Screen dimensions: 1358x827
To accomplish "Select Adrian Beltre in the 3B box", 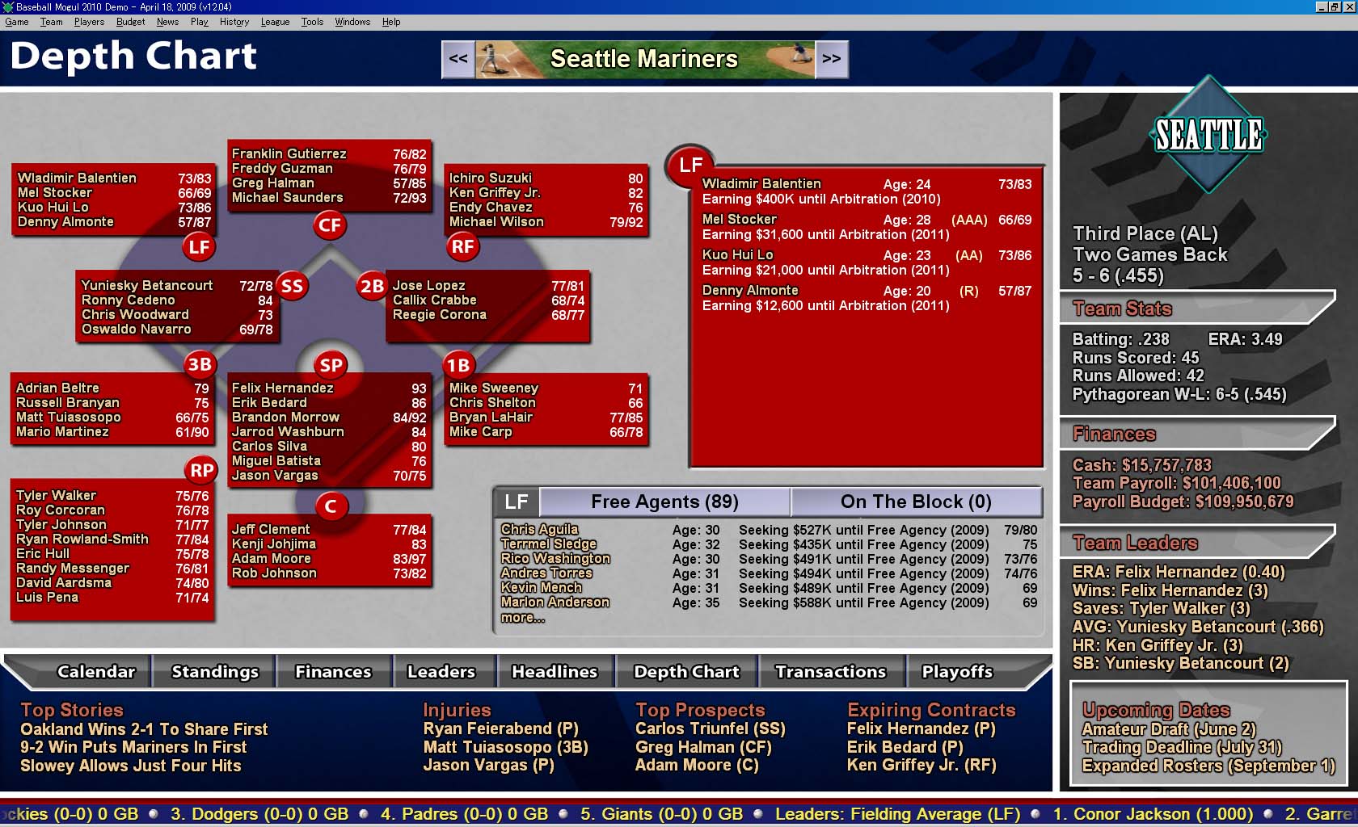I will pyautogui.click(x=57, y=388).
